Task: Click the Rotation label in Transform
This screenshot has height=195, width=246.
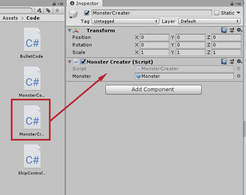Action: click(x=82, y=45)
